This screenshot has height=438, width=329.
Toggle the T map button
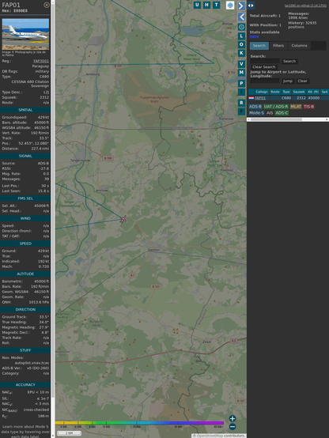point(217,5)
